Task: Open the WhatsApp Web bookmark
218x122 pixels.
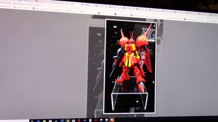Action: 73,11
